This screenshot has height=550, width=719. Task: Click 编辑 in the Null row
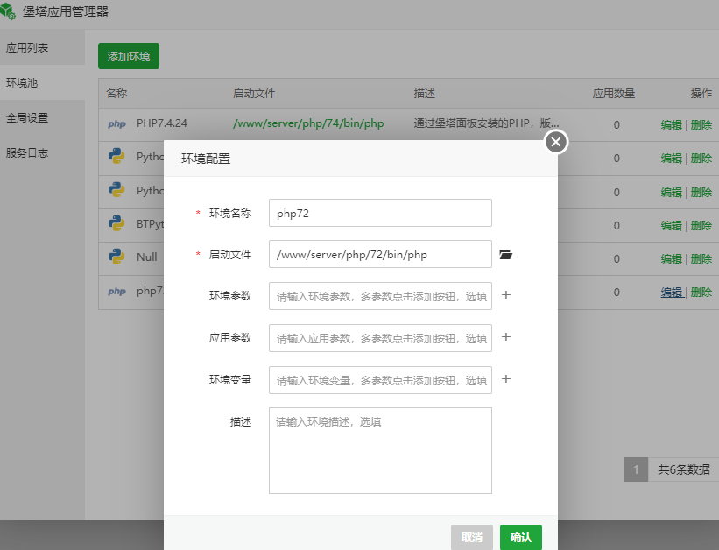(x=672, y=258)
